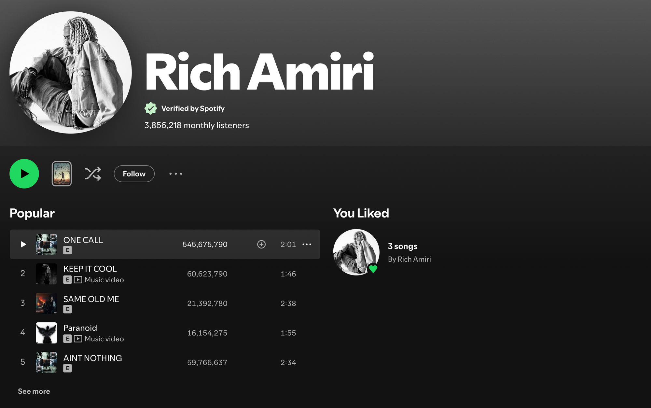
Task: Open the Paranoid music video icon
Action: (78, 339)
